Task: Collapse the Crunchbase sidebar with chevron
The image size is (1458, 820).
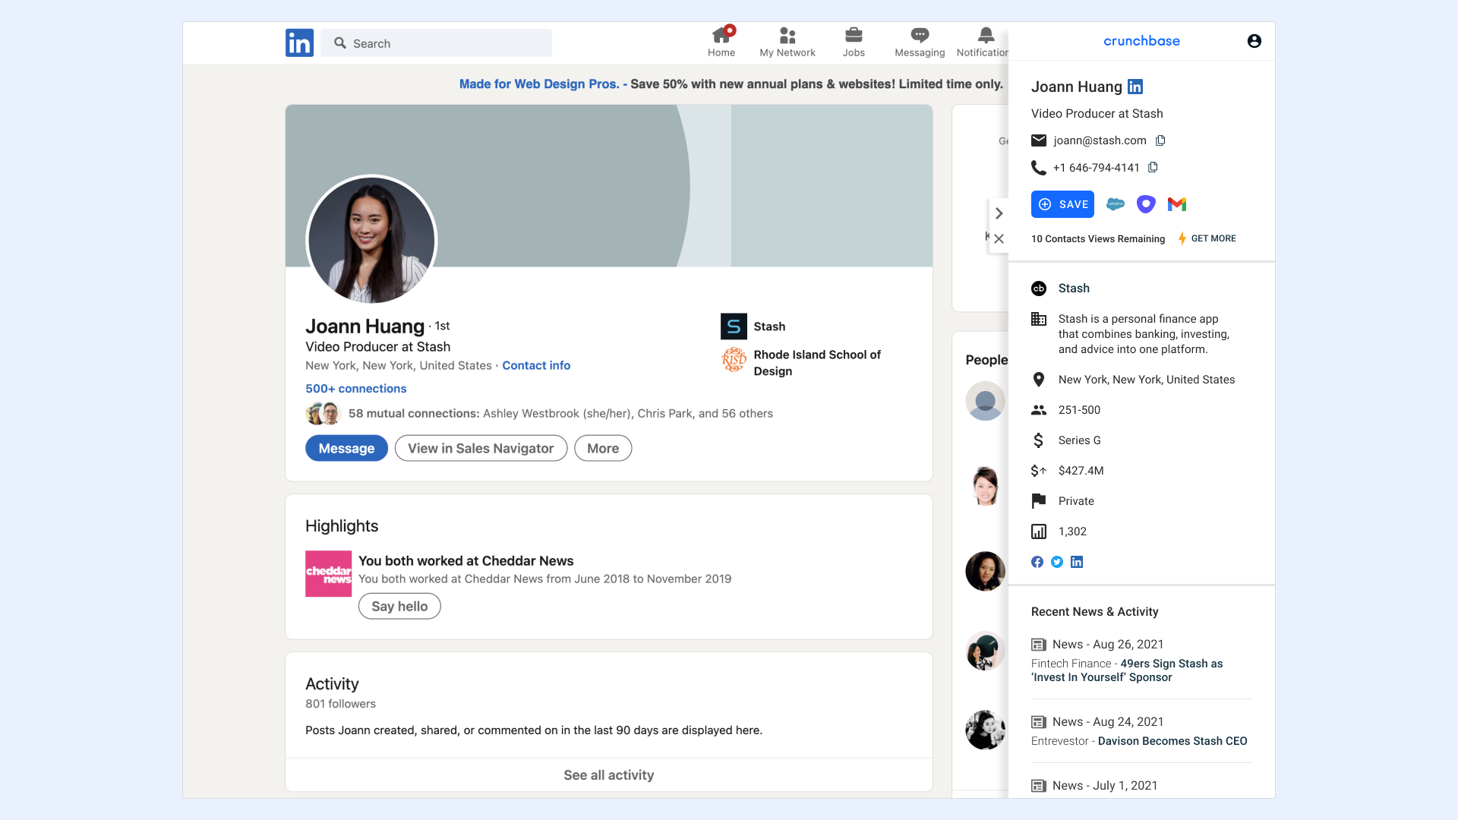Action: pos(999,213)
